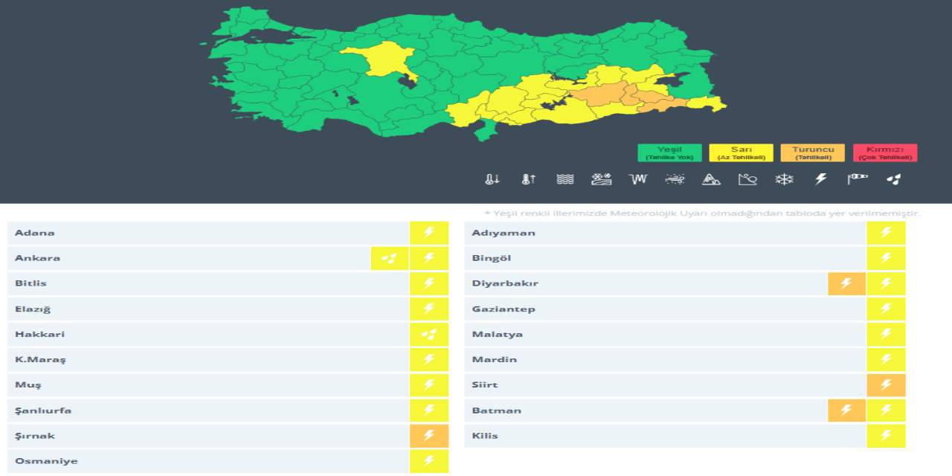Click Diyarbakır's orange thunderstorm warning icon
Viewport: 952px width, 476px height.
tap(846, 283)
